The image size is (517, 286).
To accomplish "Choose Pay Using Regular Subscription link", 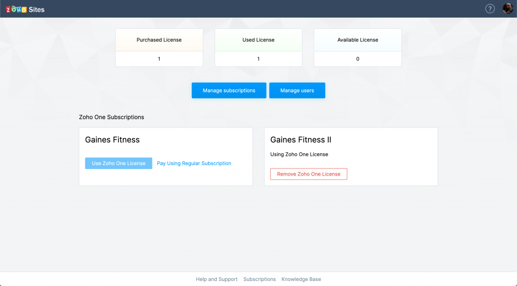I will click(x=194, y=163).
